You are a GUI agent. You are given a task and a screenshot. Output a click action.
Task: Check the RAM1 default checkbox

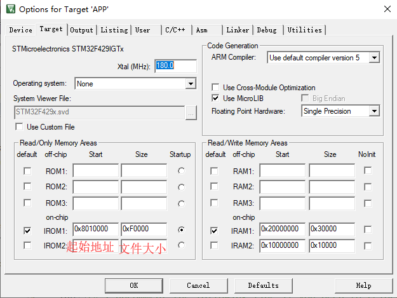click(214, 171)
